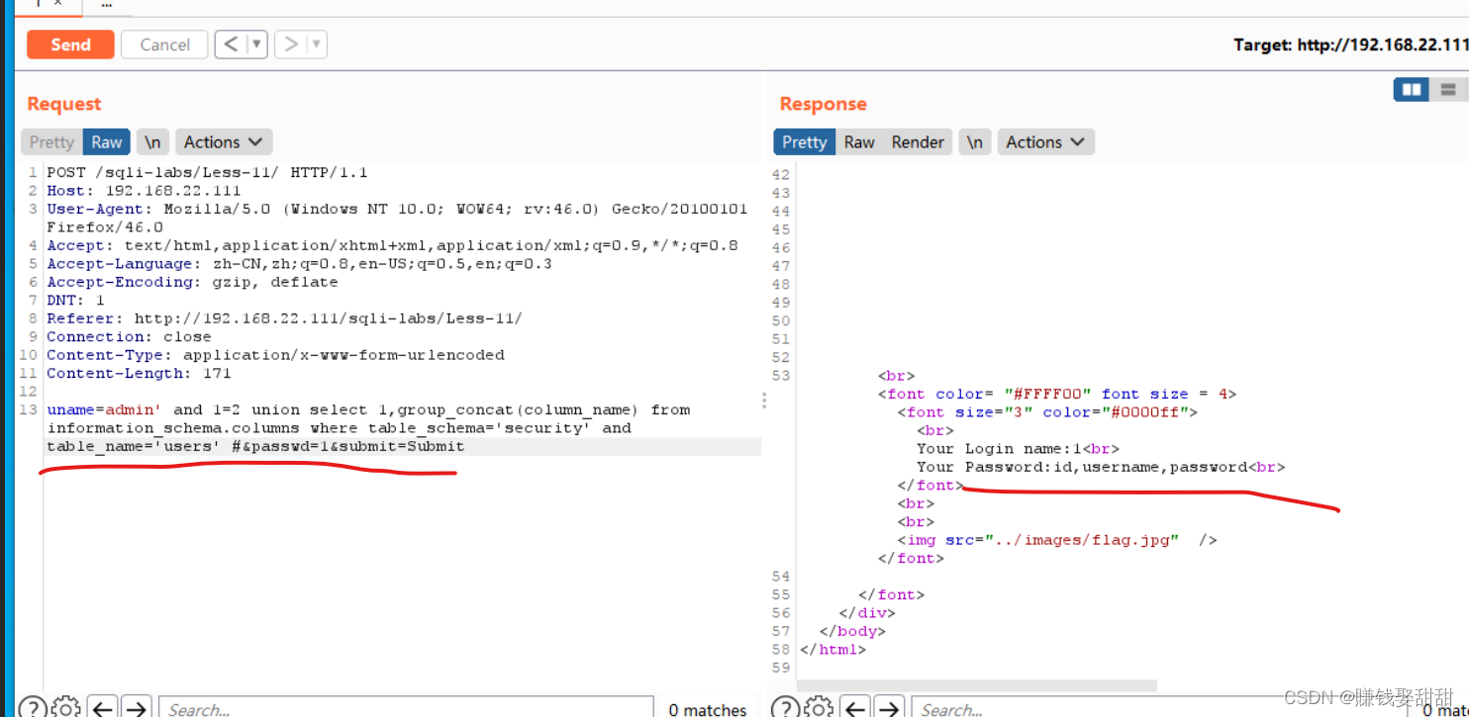The height and width of the screenshot is (717, 1469).
Task: Open the back-history dropdown arrow
Action: click(256, 45)
